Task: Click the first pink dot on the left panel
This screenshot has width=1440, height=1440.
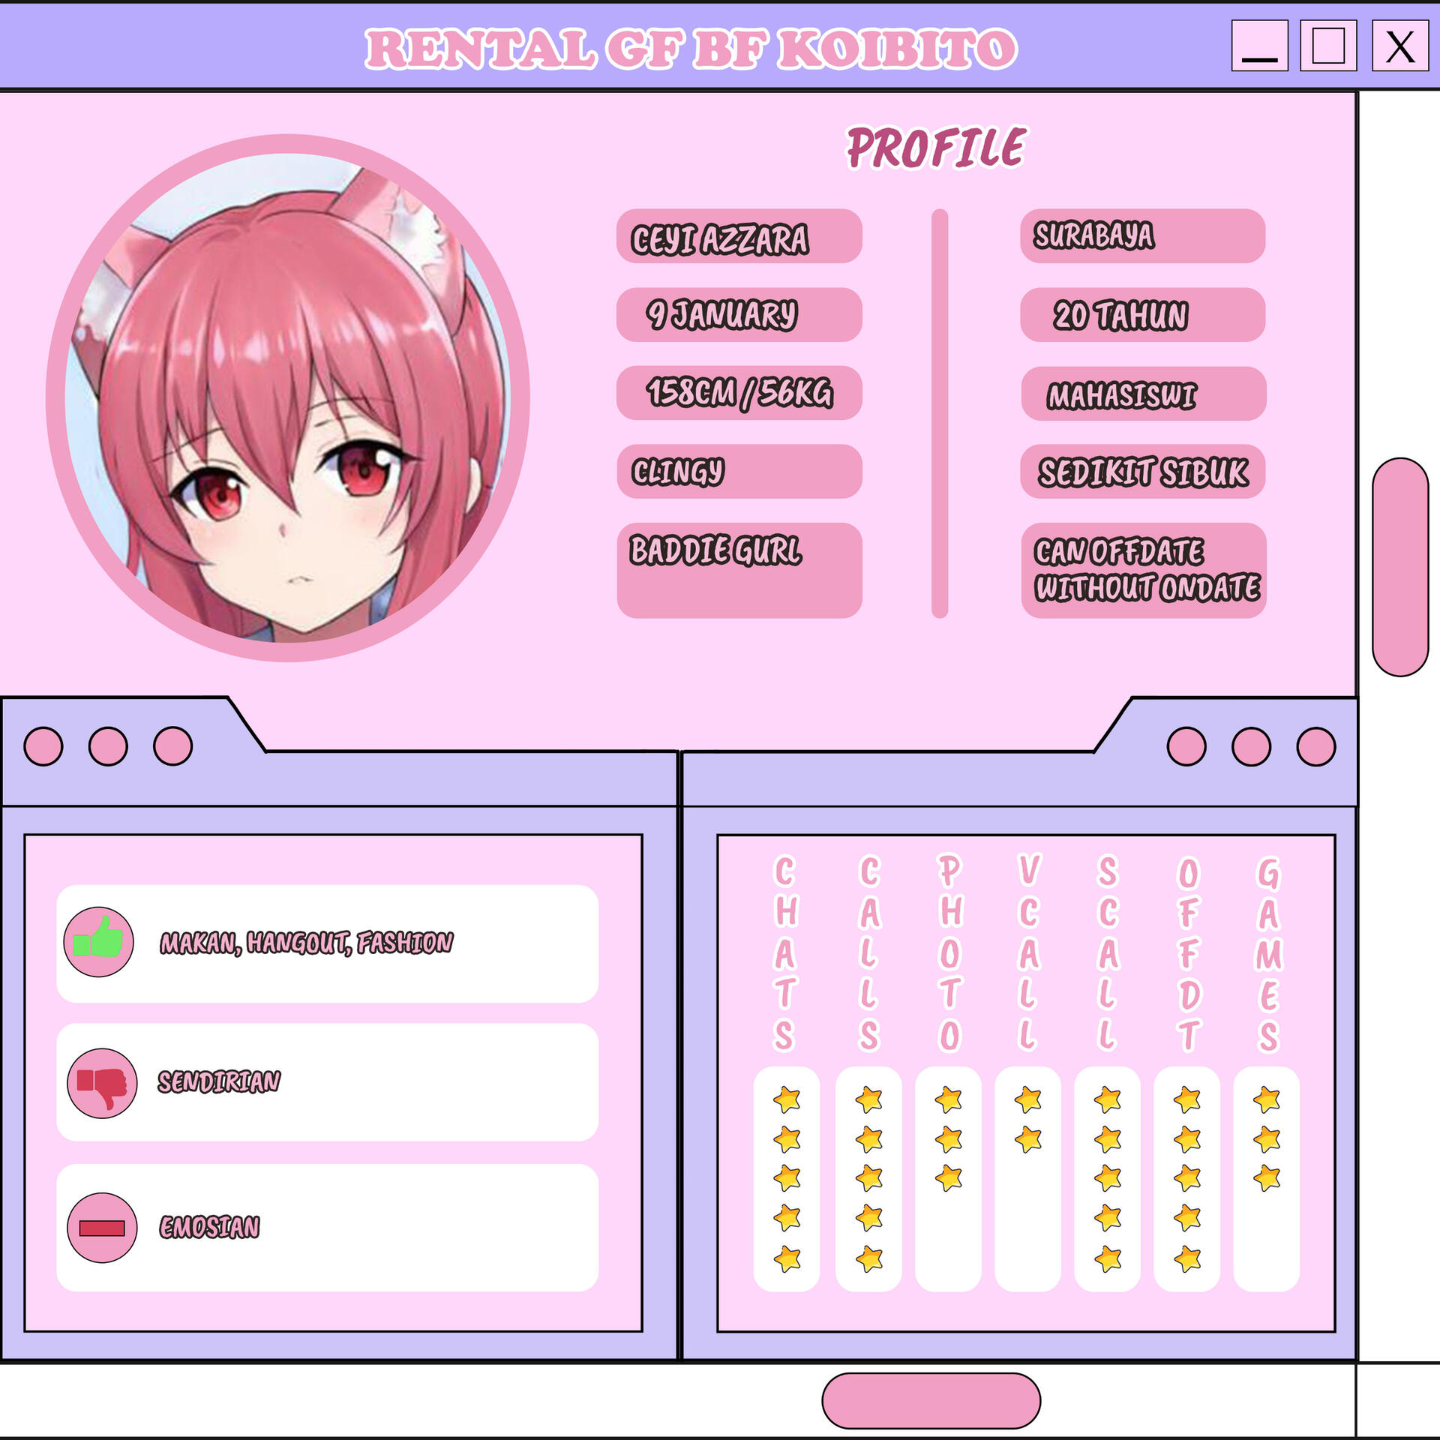Action: click(43, 746)
